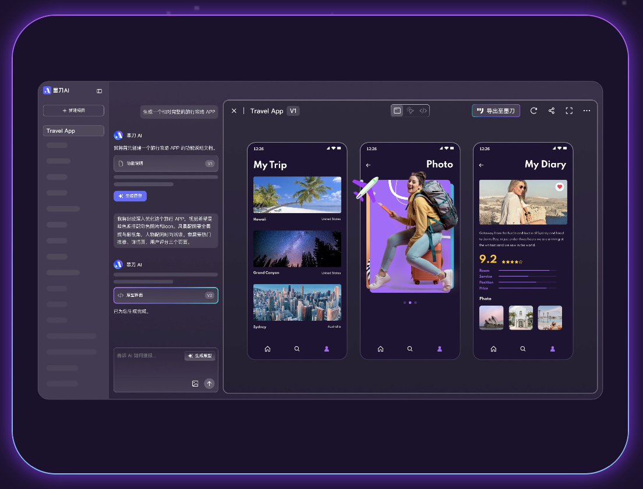Switch to the preview view mode
The image size is (643, 489).
pyautogui.click(x=397, y=111)
